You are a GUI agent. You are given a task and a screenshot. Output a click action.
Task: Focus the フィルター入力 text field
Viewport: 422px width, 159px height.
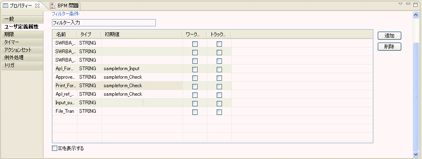pos(103,23)
